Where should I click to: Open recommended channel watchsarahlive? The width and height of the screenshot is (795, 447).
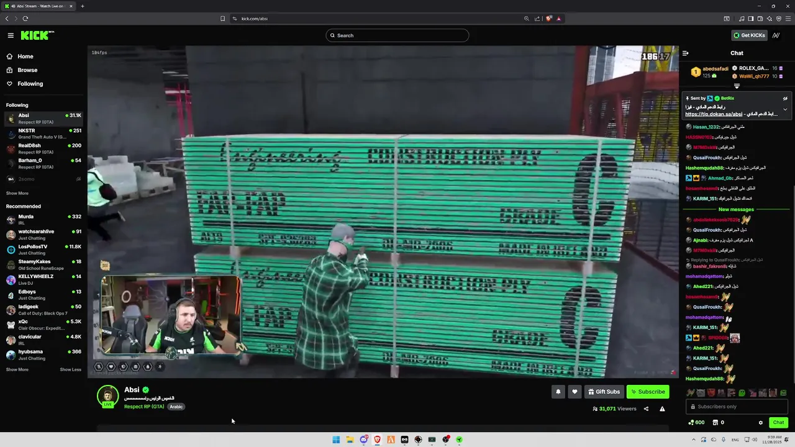pyautogui.click(x=43, y=234)
